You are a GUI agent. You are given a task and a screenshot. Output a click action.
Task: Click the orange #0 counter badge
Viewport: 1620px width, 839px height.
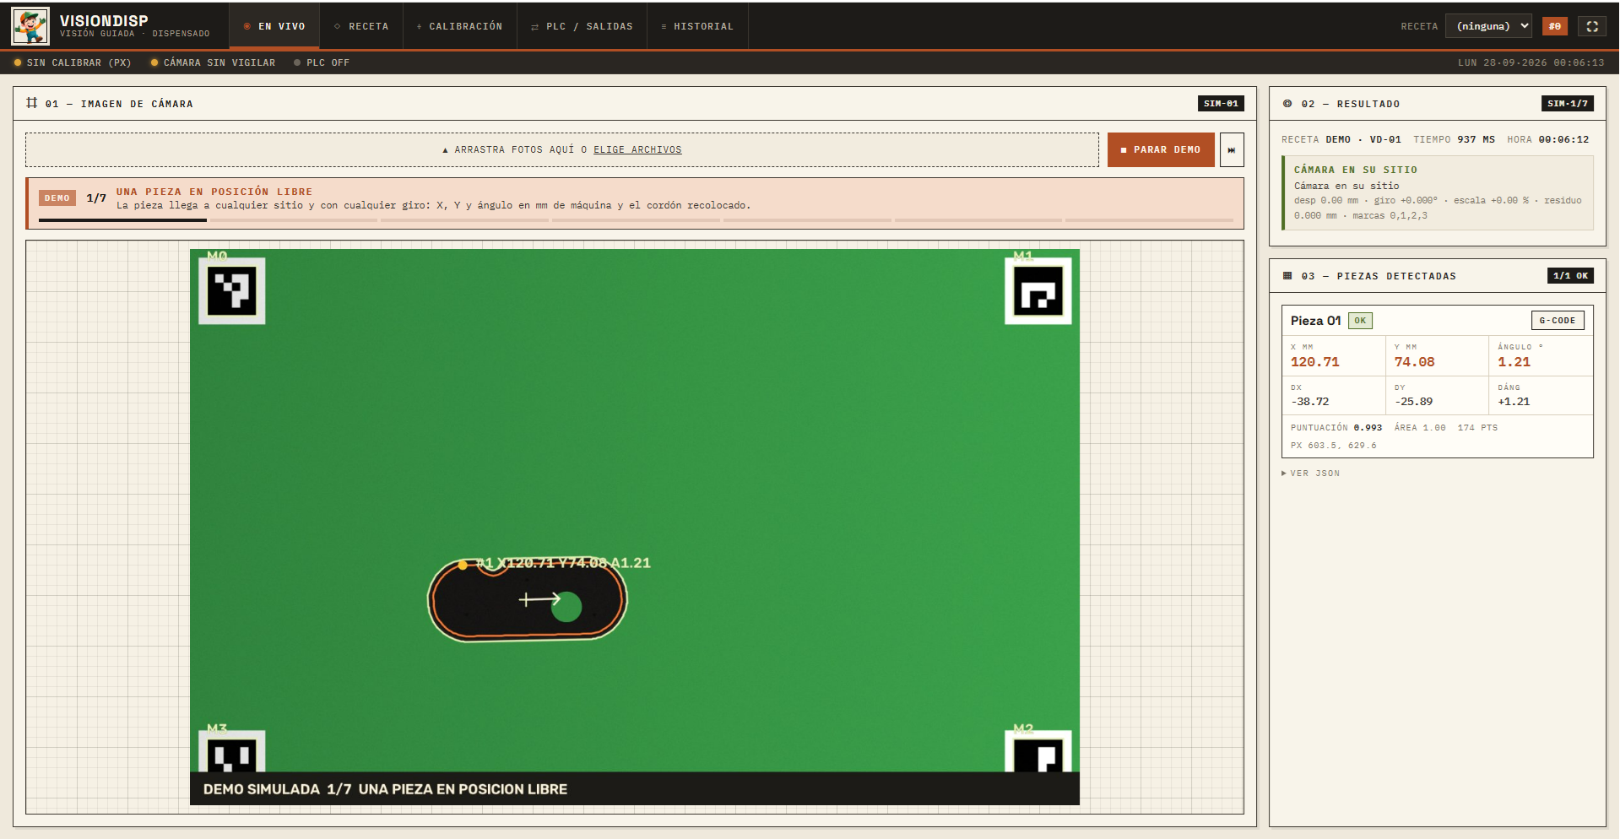tap(1554, 26)
